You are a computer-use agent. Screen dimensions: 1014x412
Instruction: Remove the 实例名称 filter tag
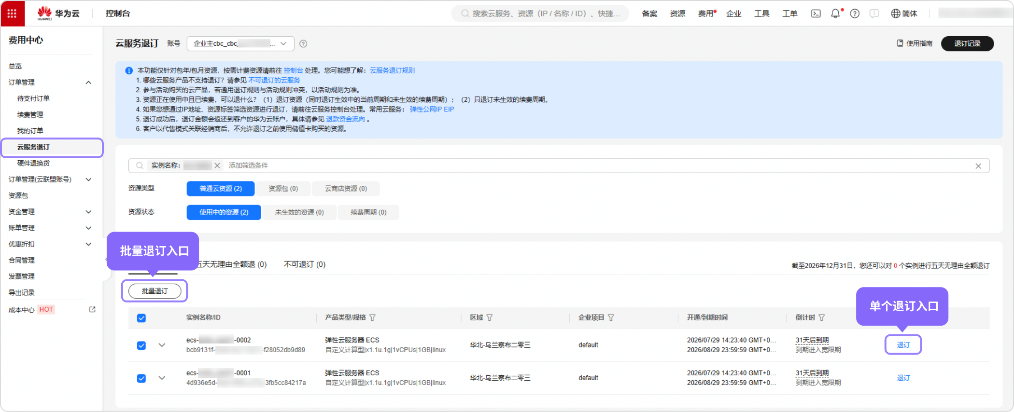tap(217, 165)
